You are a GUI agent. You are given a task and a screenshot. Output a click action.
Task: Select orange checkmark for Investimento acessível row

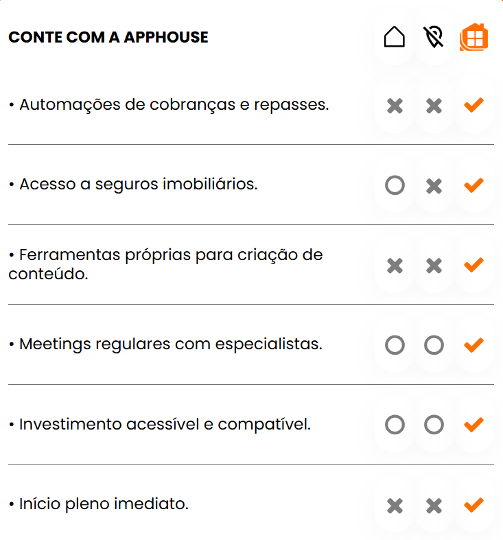point(473,425)
